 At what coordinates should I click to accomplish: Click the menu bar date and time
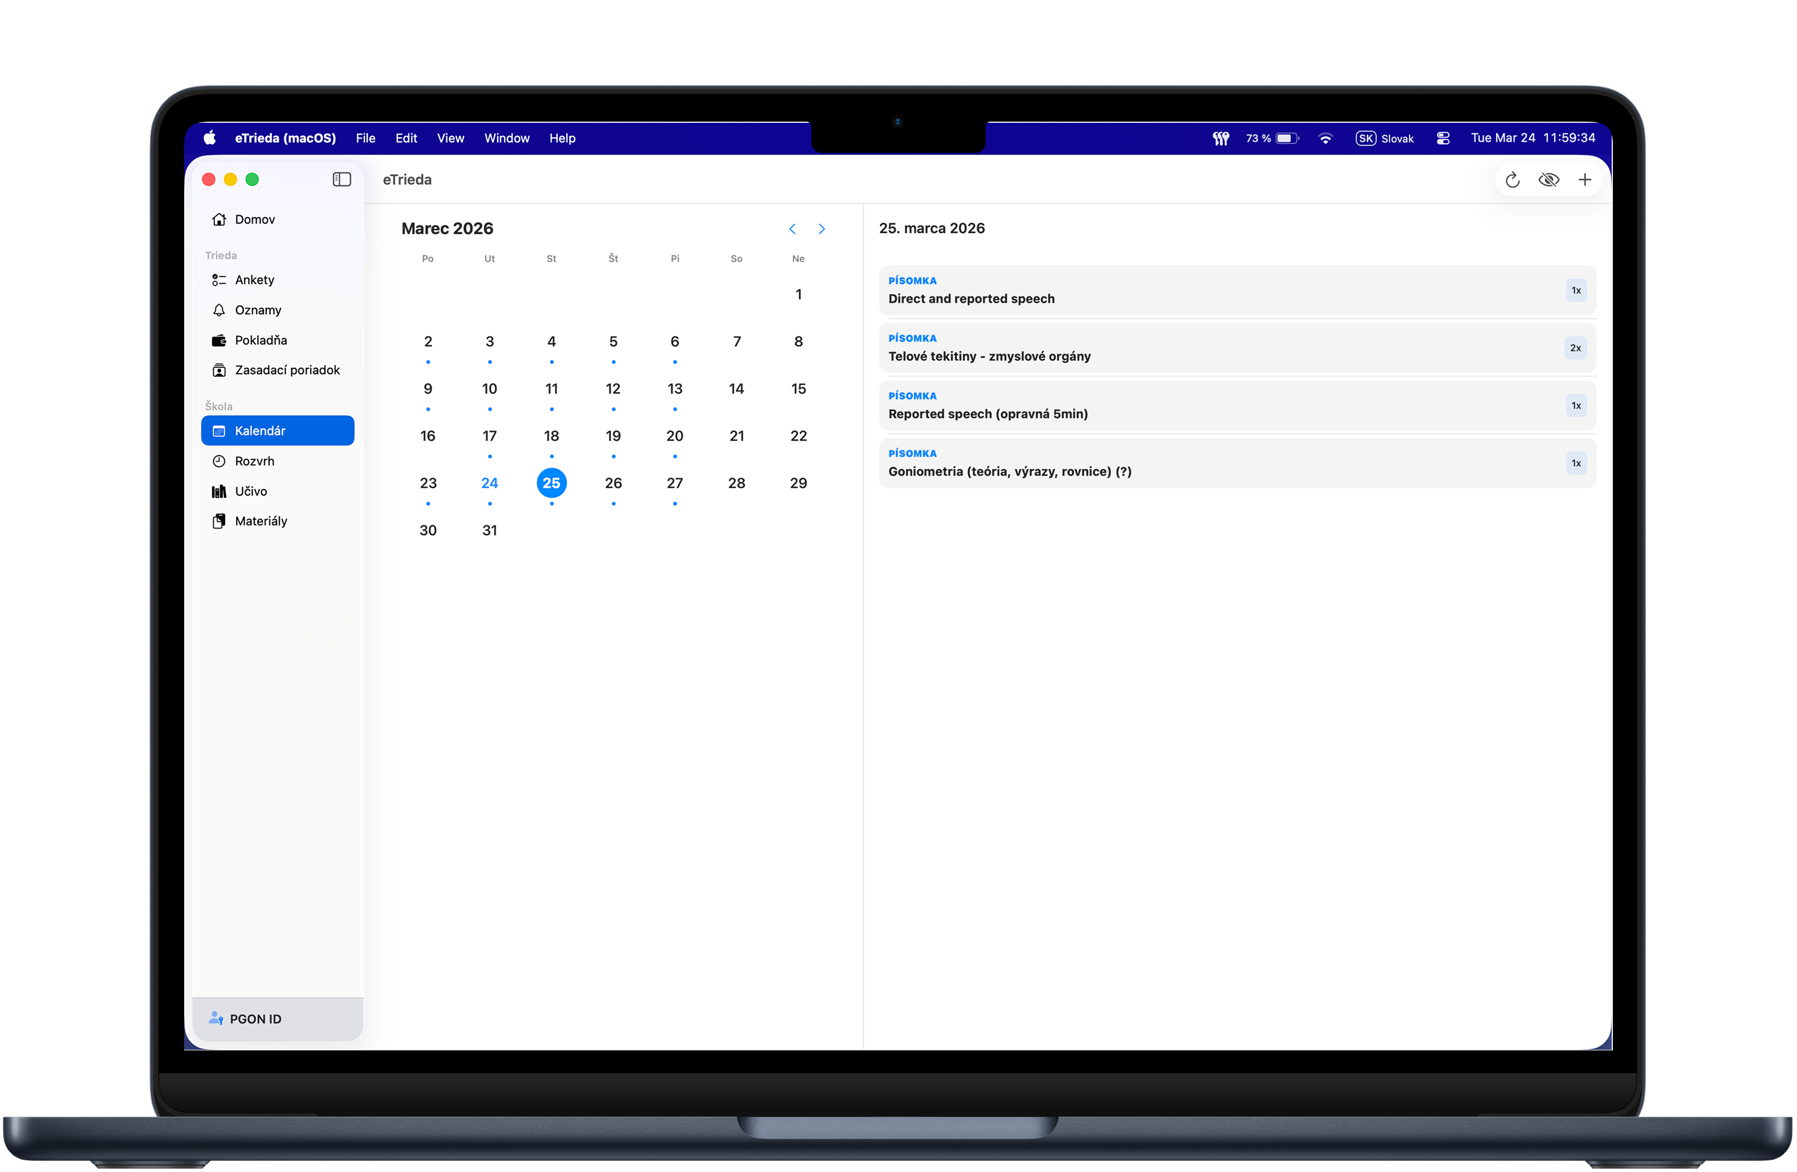coord(1532,138)
